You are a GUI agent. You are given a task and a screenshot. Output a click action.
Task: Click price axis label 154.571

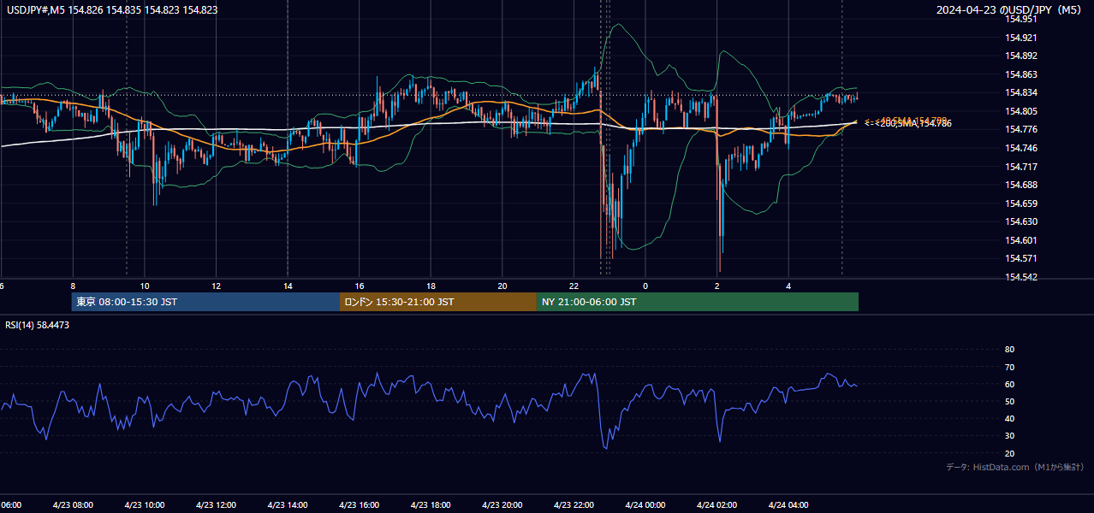[1022, 258]
